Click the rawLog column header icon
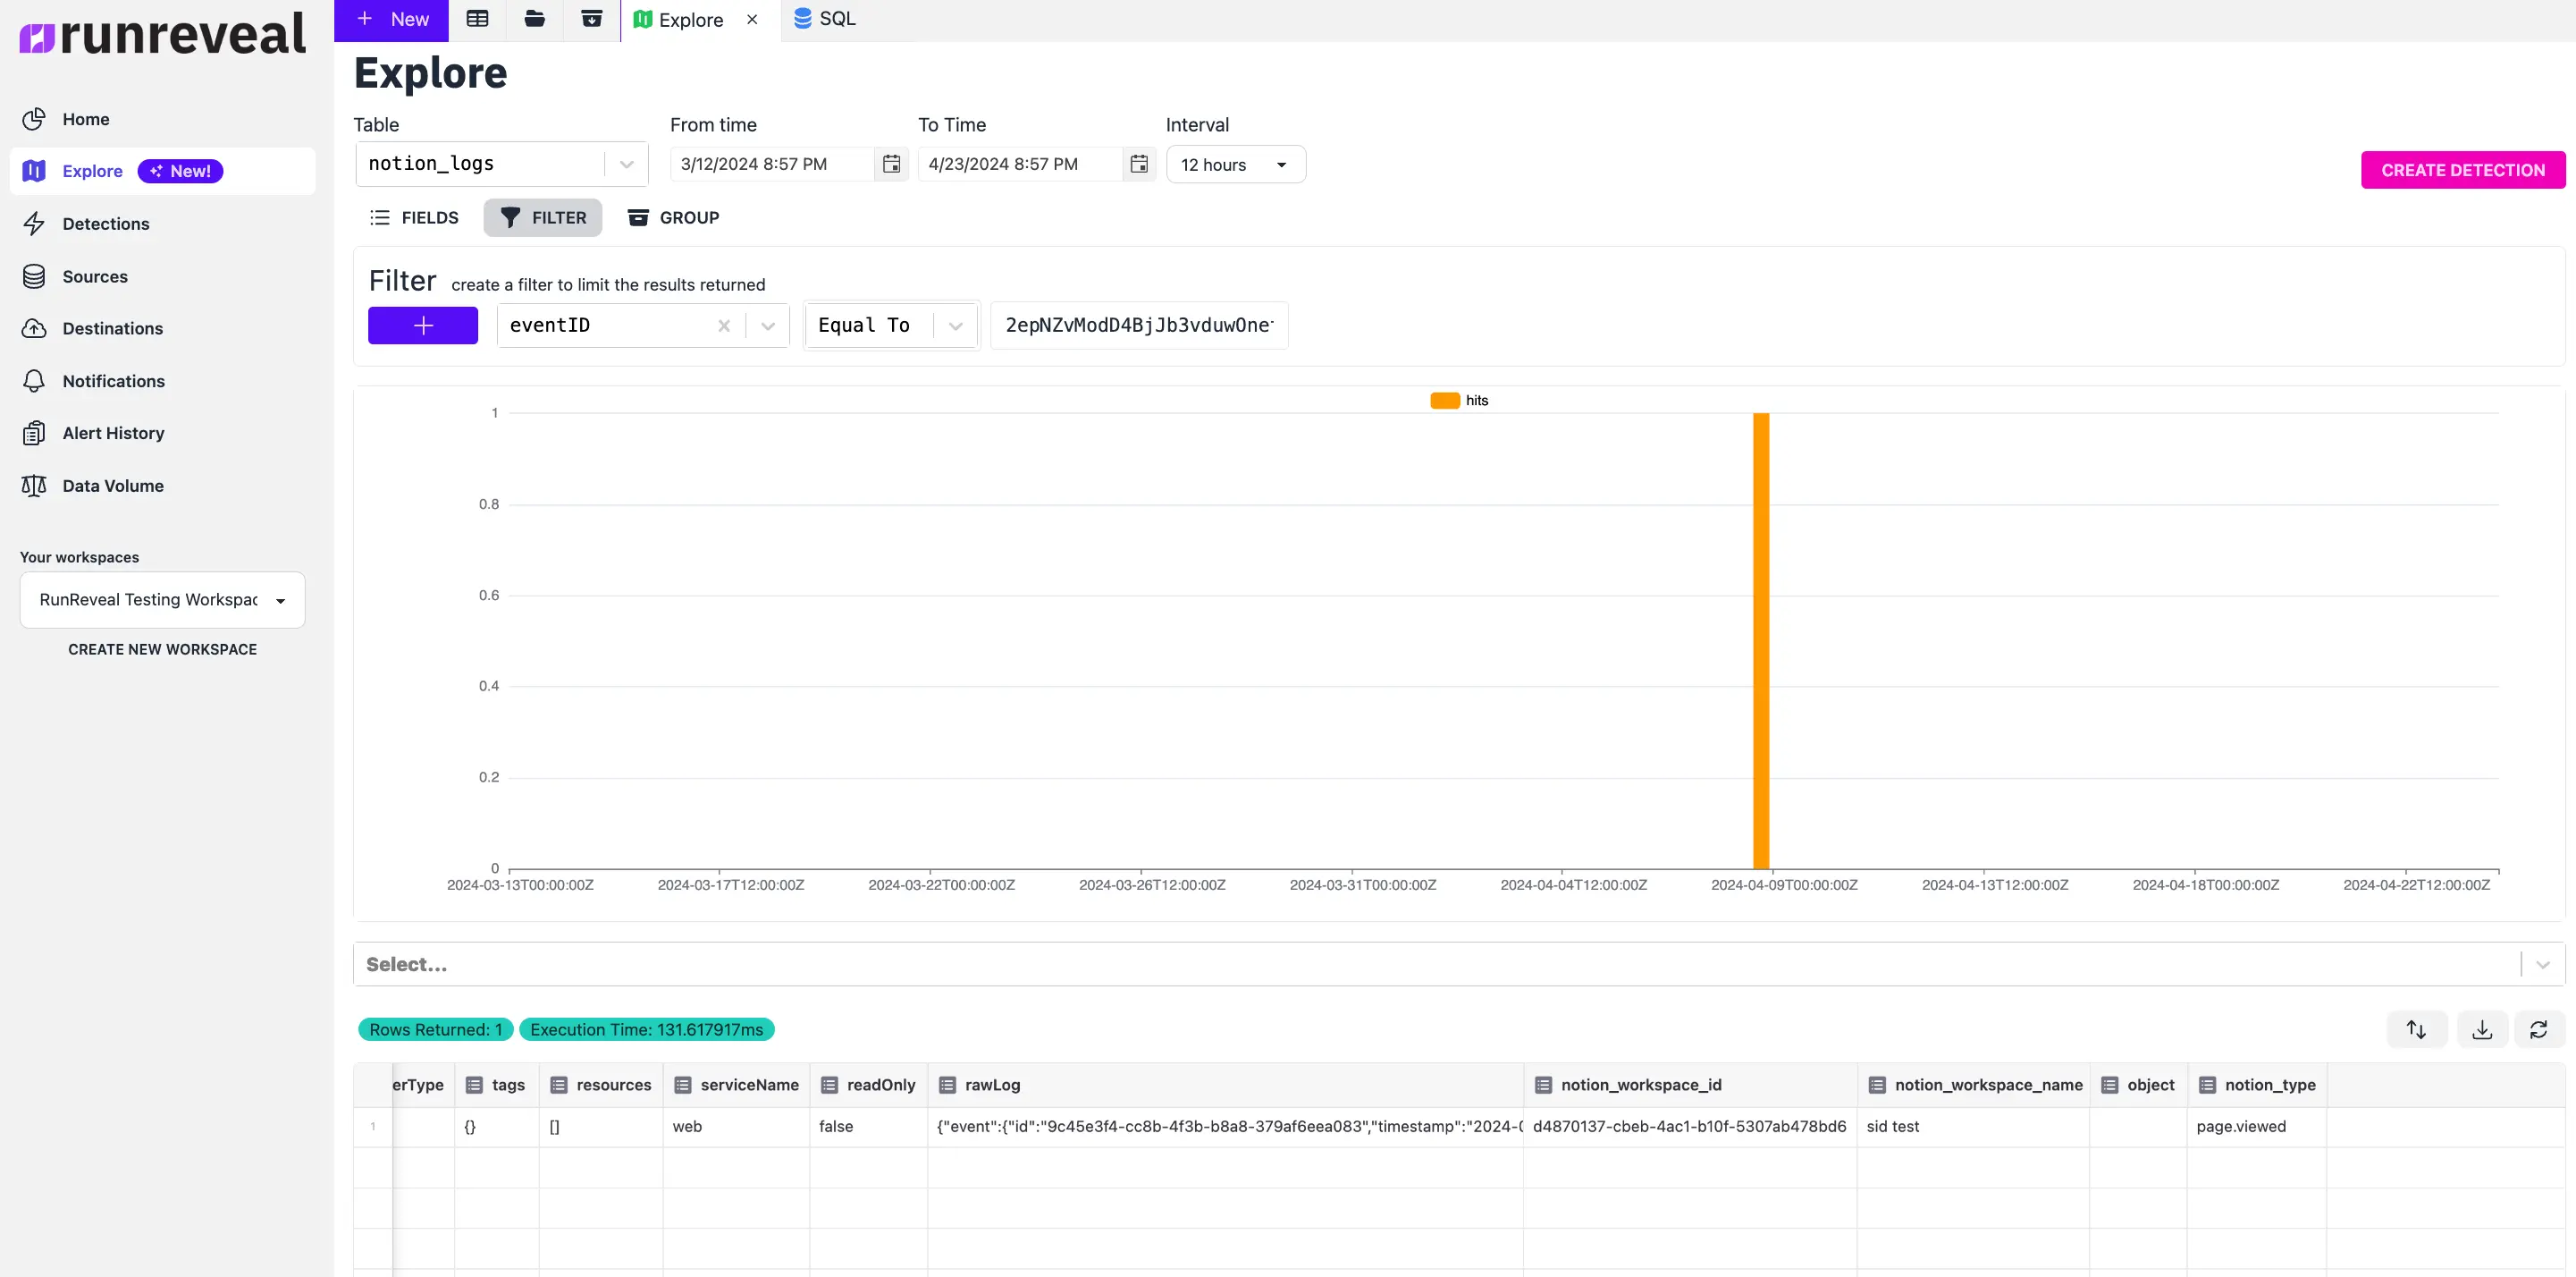The width and height of the screenshot is (2576, 1277). (x=947, y=1085)
